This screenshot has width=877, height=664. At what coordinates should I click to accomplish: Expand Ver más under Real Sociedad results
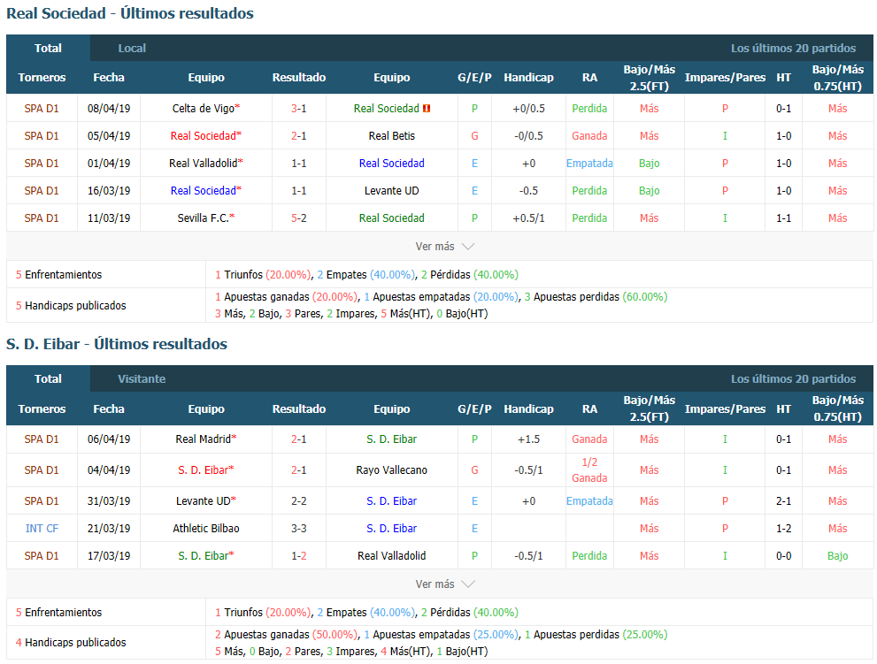(x=444, y=247)
